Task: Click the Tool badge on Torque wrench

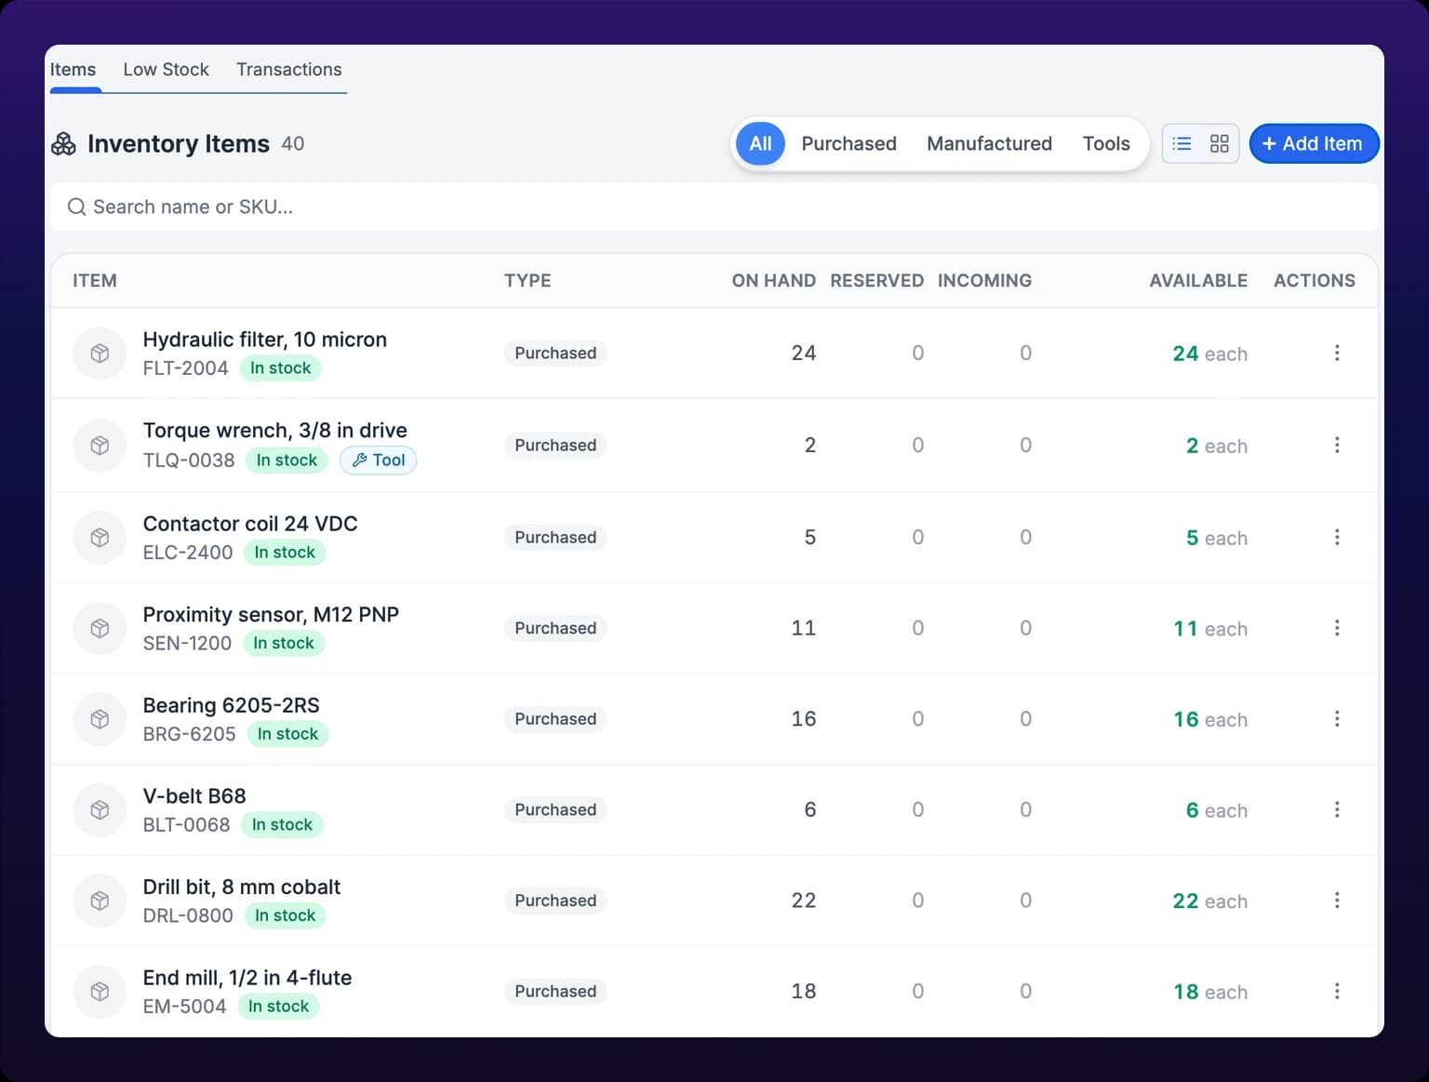Action: click(x=378, y=460)
